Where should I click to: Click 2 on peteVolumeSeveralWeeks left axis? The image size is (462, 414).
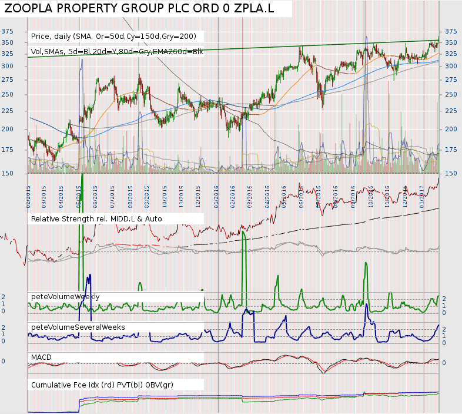coord(4,327)
